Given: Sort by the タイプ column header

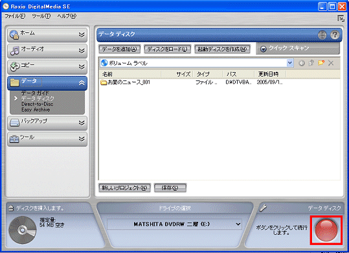Looking at the screenshot, I should click(x=208, y=74).
